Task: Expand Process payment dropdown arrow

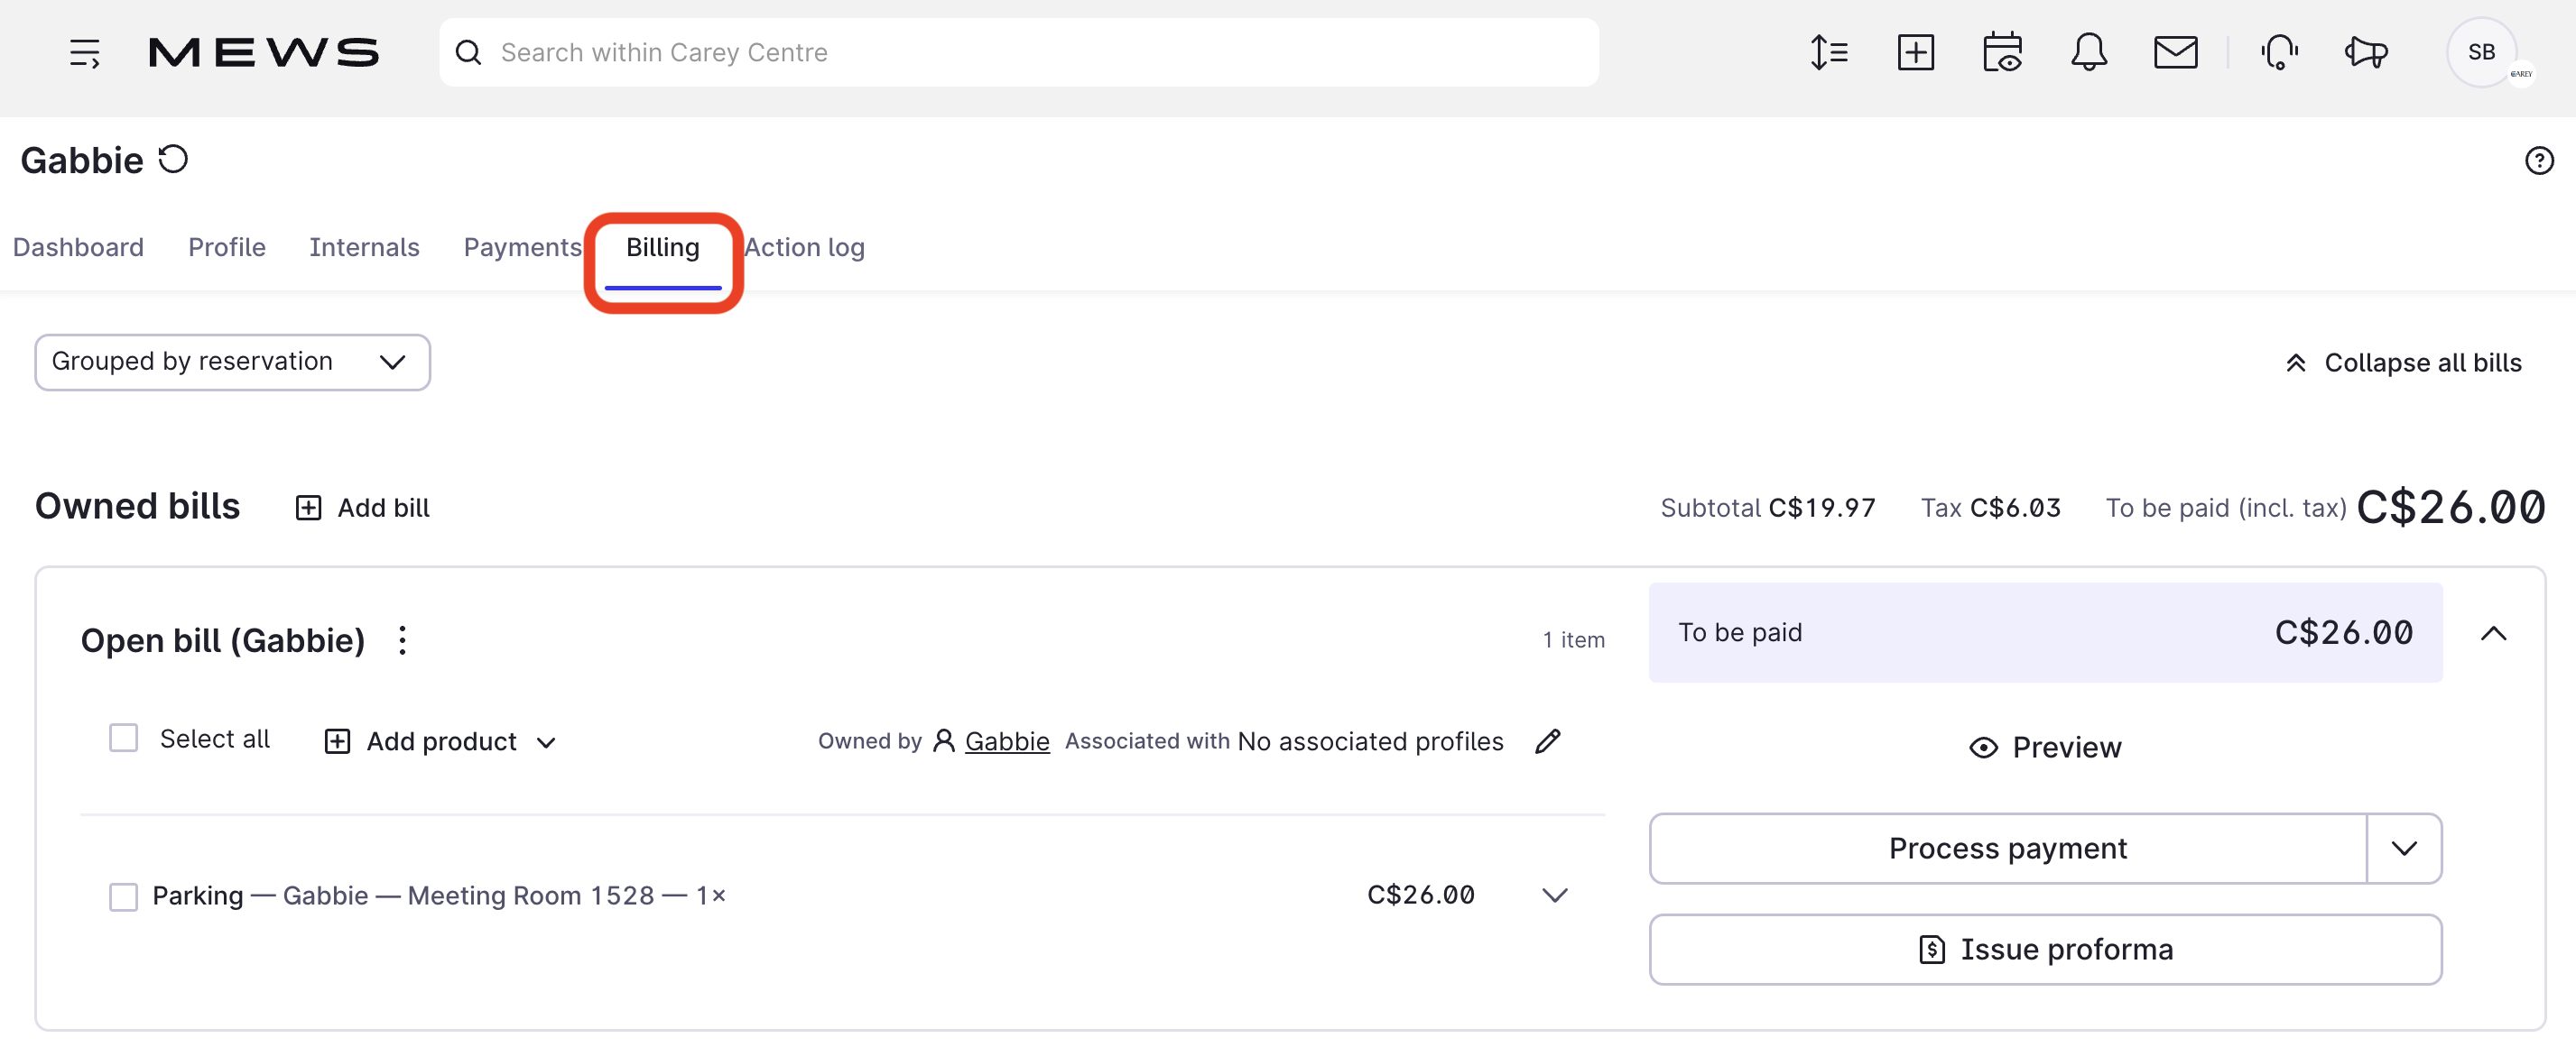Action: coord(2404,849)
